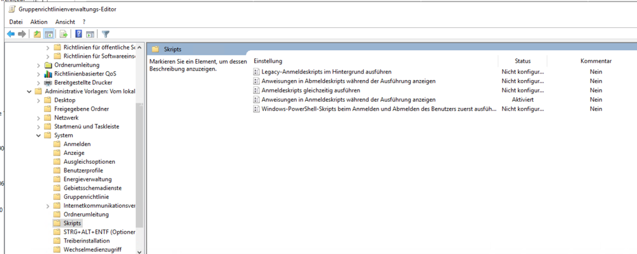Screen dimensions: 637x254
Task: Open the Aktion menu
Action: click(39, 22)
